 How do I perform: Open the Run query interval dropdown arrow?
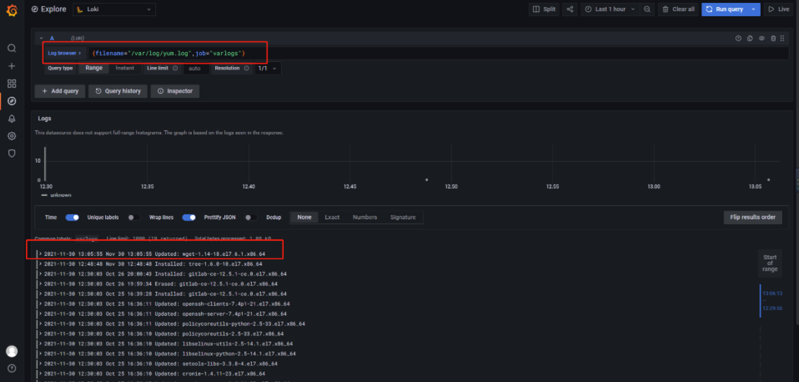click(x=754, y=9)
